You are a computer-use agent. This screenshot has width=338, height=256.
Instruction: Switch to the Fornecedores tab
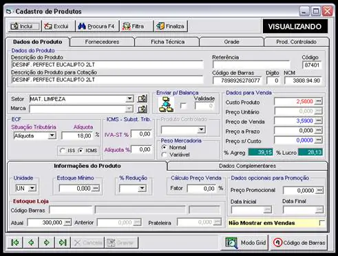point(102,42)
